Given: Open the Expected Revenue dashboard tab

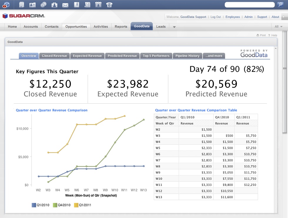Looking at the screenshot, I should pyautogui.click(x=87, y=56).
